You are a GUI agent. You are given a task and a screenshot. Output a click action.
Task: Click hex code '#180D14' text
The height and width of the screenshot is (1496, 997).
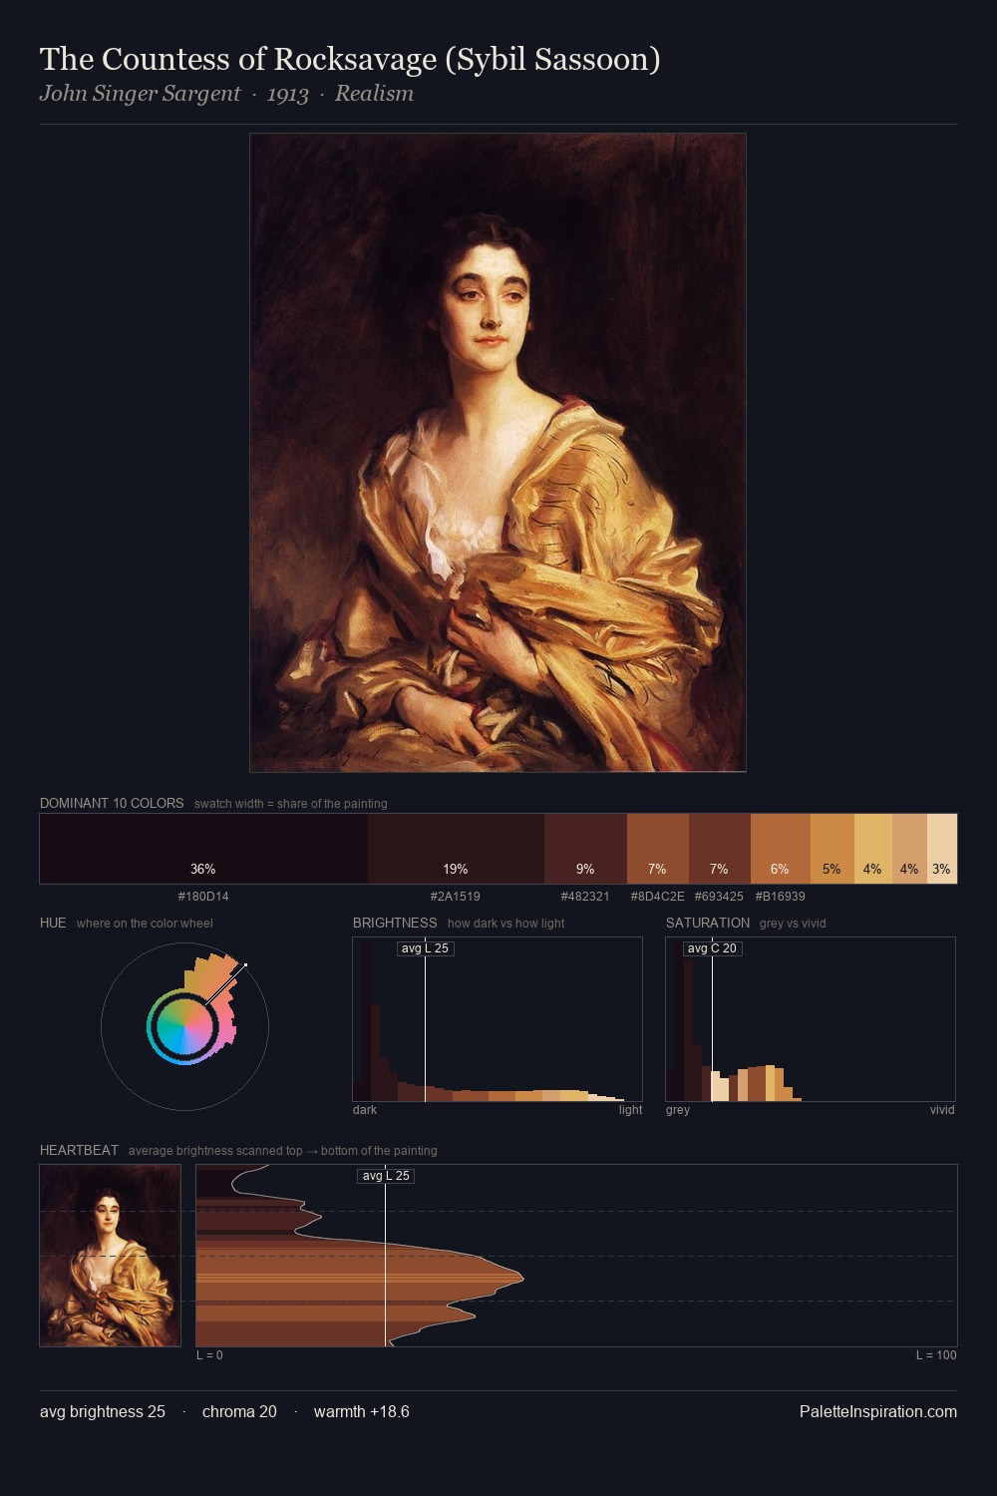point(203,897)
